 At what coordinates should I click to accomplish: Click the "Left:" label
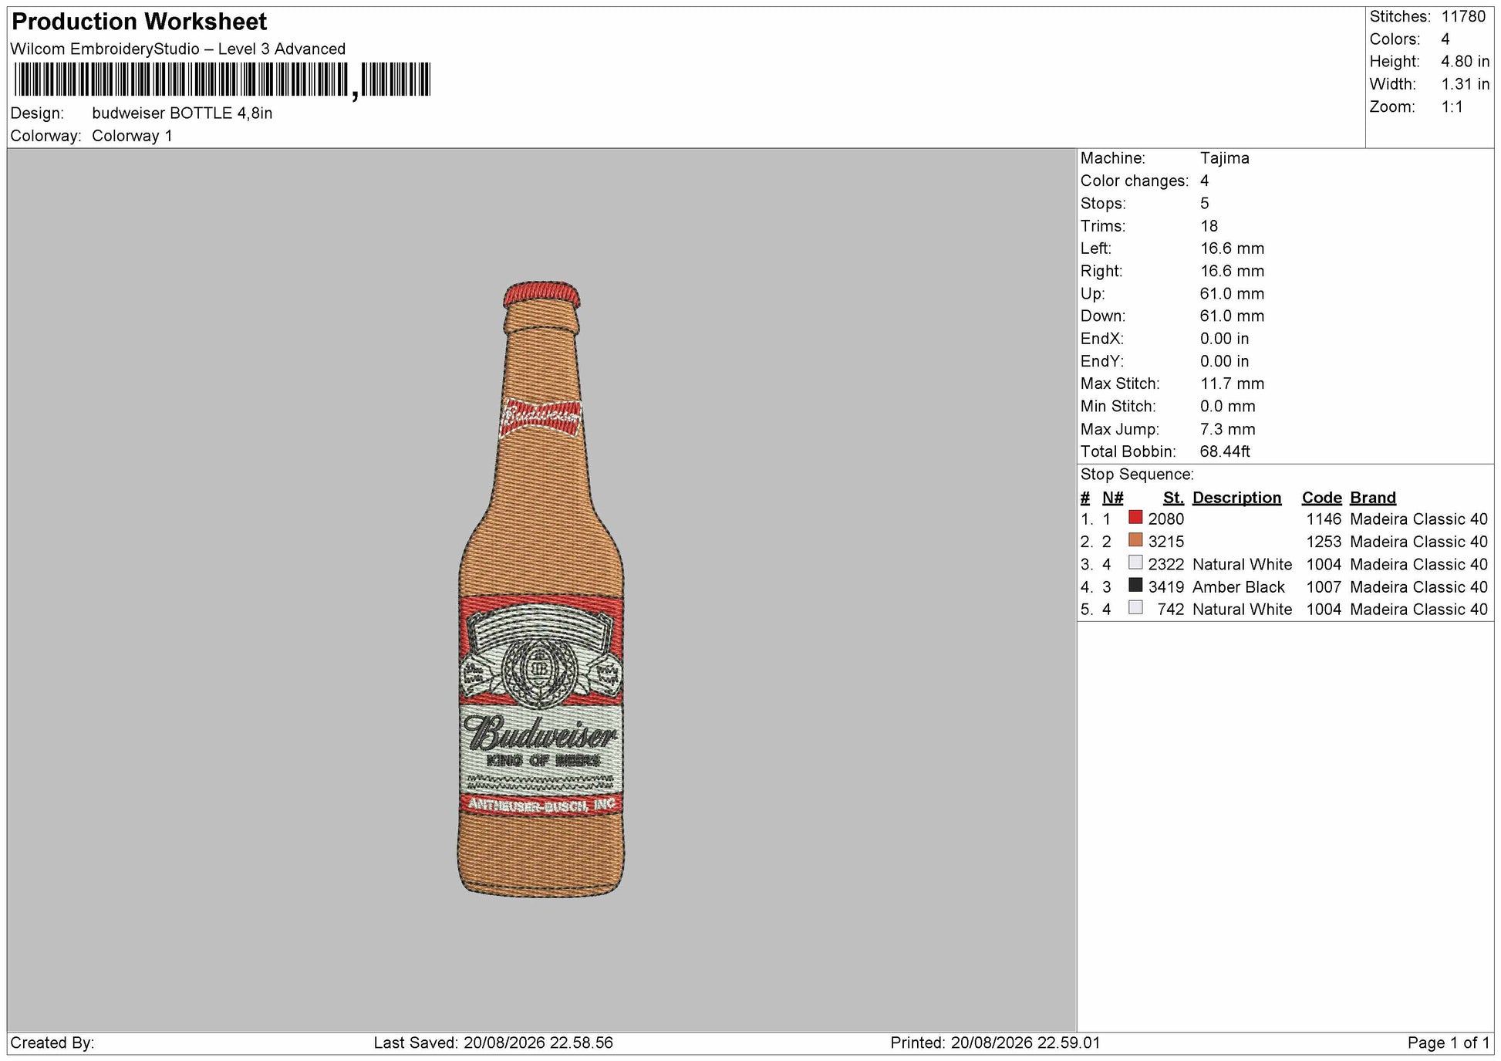[x=1096, y=248]
